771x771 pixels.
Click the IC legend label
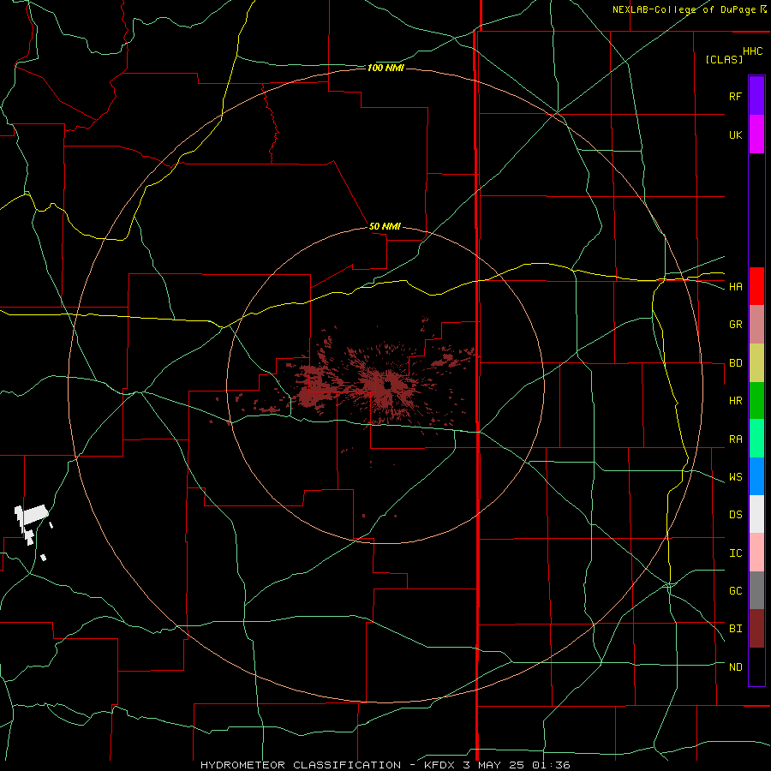coord(735,553)
